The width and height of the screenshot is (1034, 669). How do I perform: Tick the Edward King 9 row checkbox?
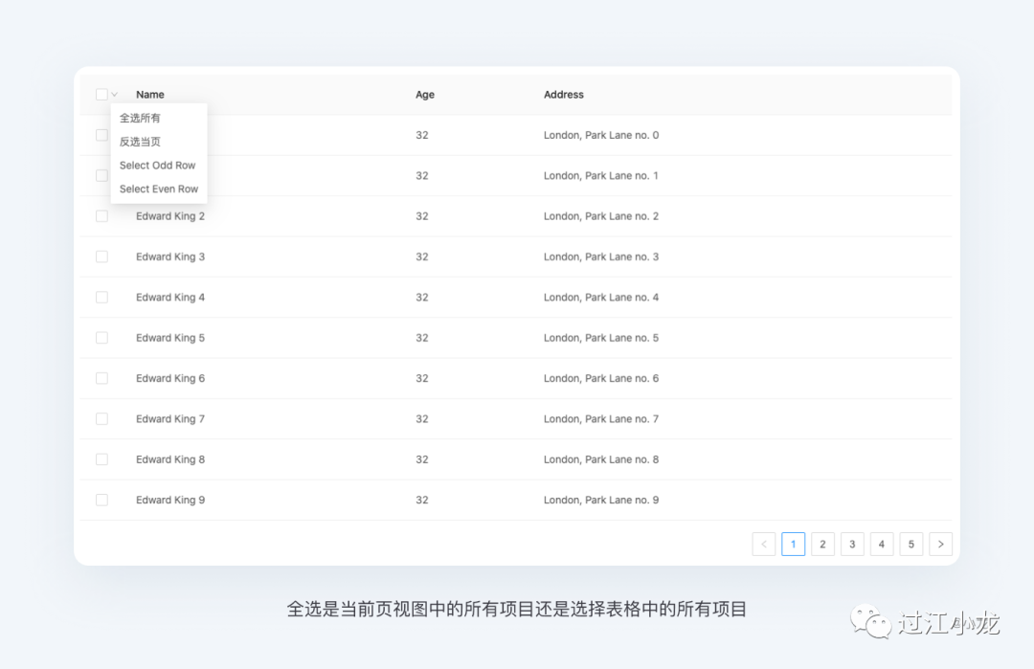101,500
